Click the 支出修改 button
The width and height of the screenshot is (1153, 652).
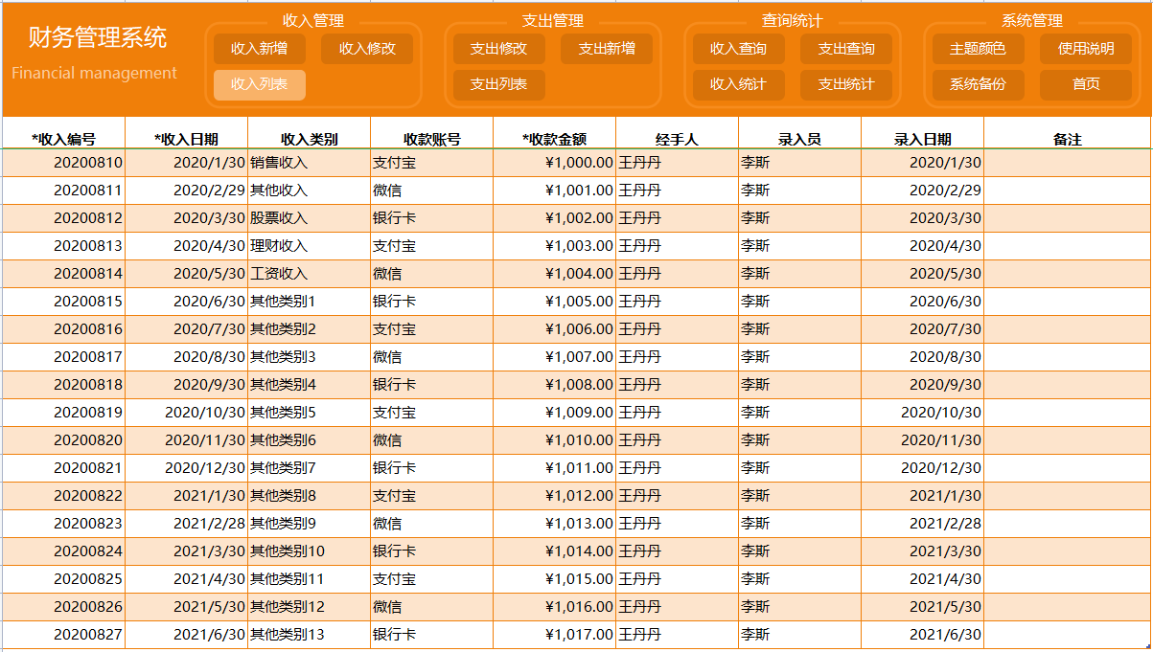(498, 49)
